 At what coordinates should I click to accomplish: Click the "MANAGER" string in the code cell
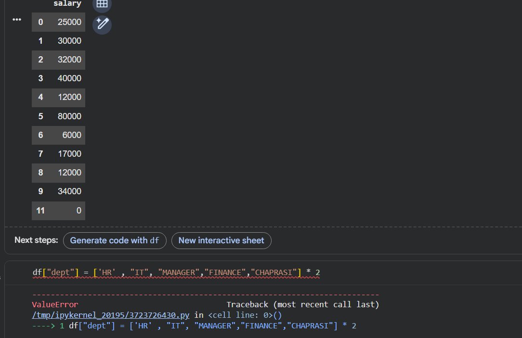(x=179, y=273)
